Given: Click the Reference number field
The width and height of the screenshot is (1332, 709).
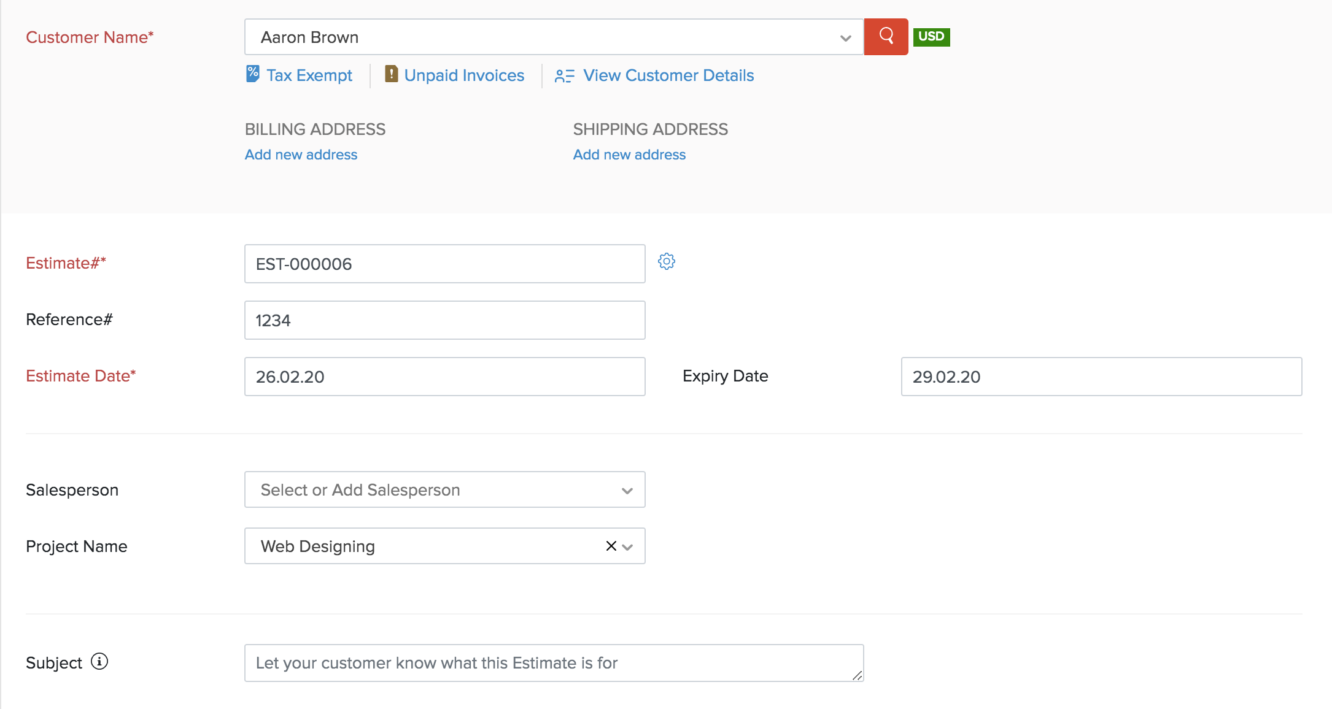Looking at the screenshot, I should (444, 320).
